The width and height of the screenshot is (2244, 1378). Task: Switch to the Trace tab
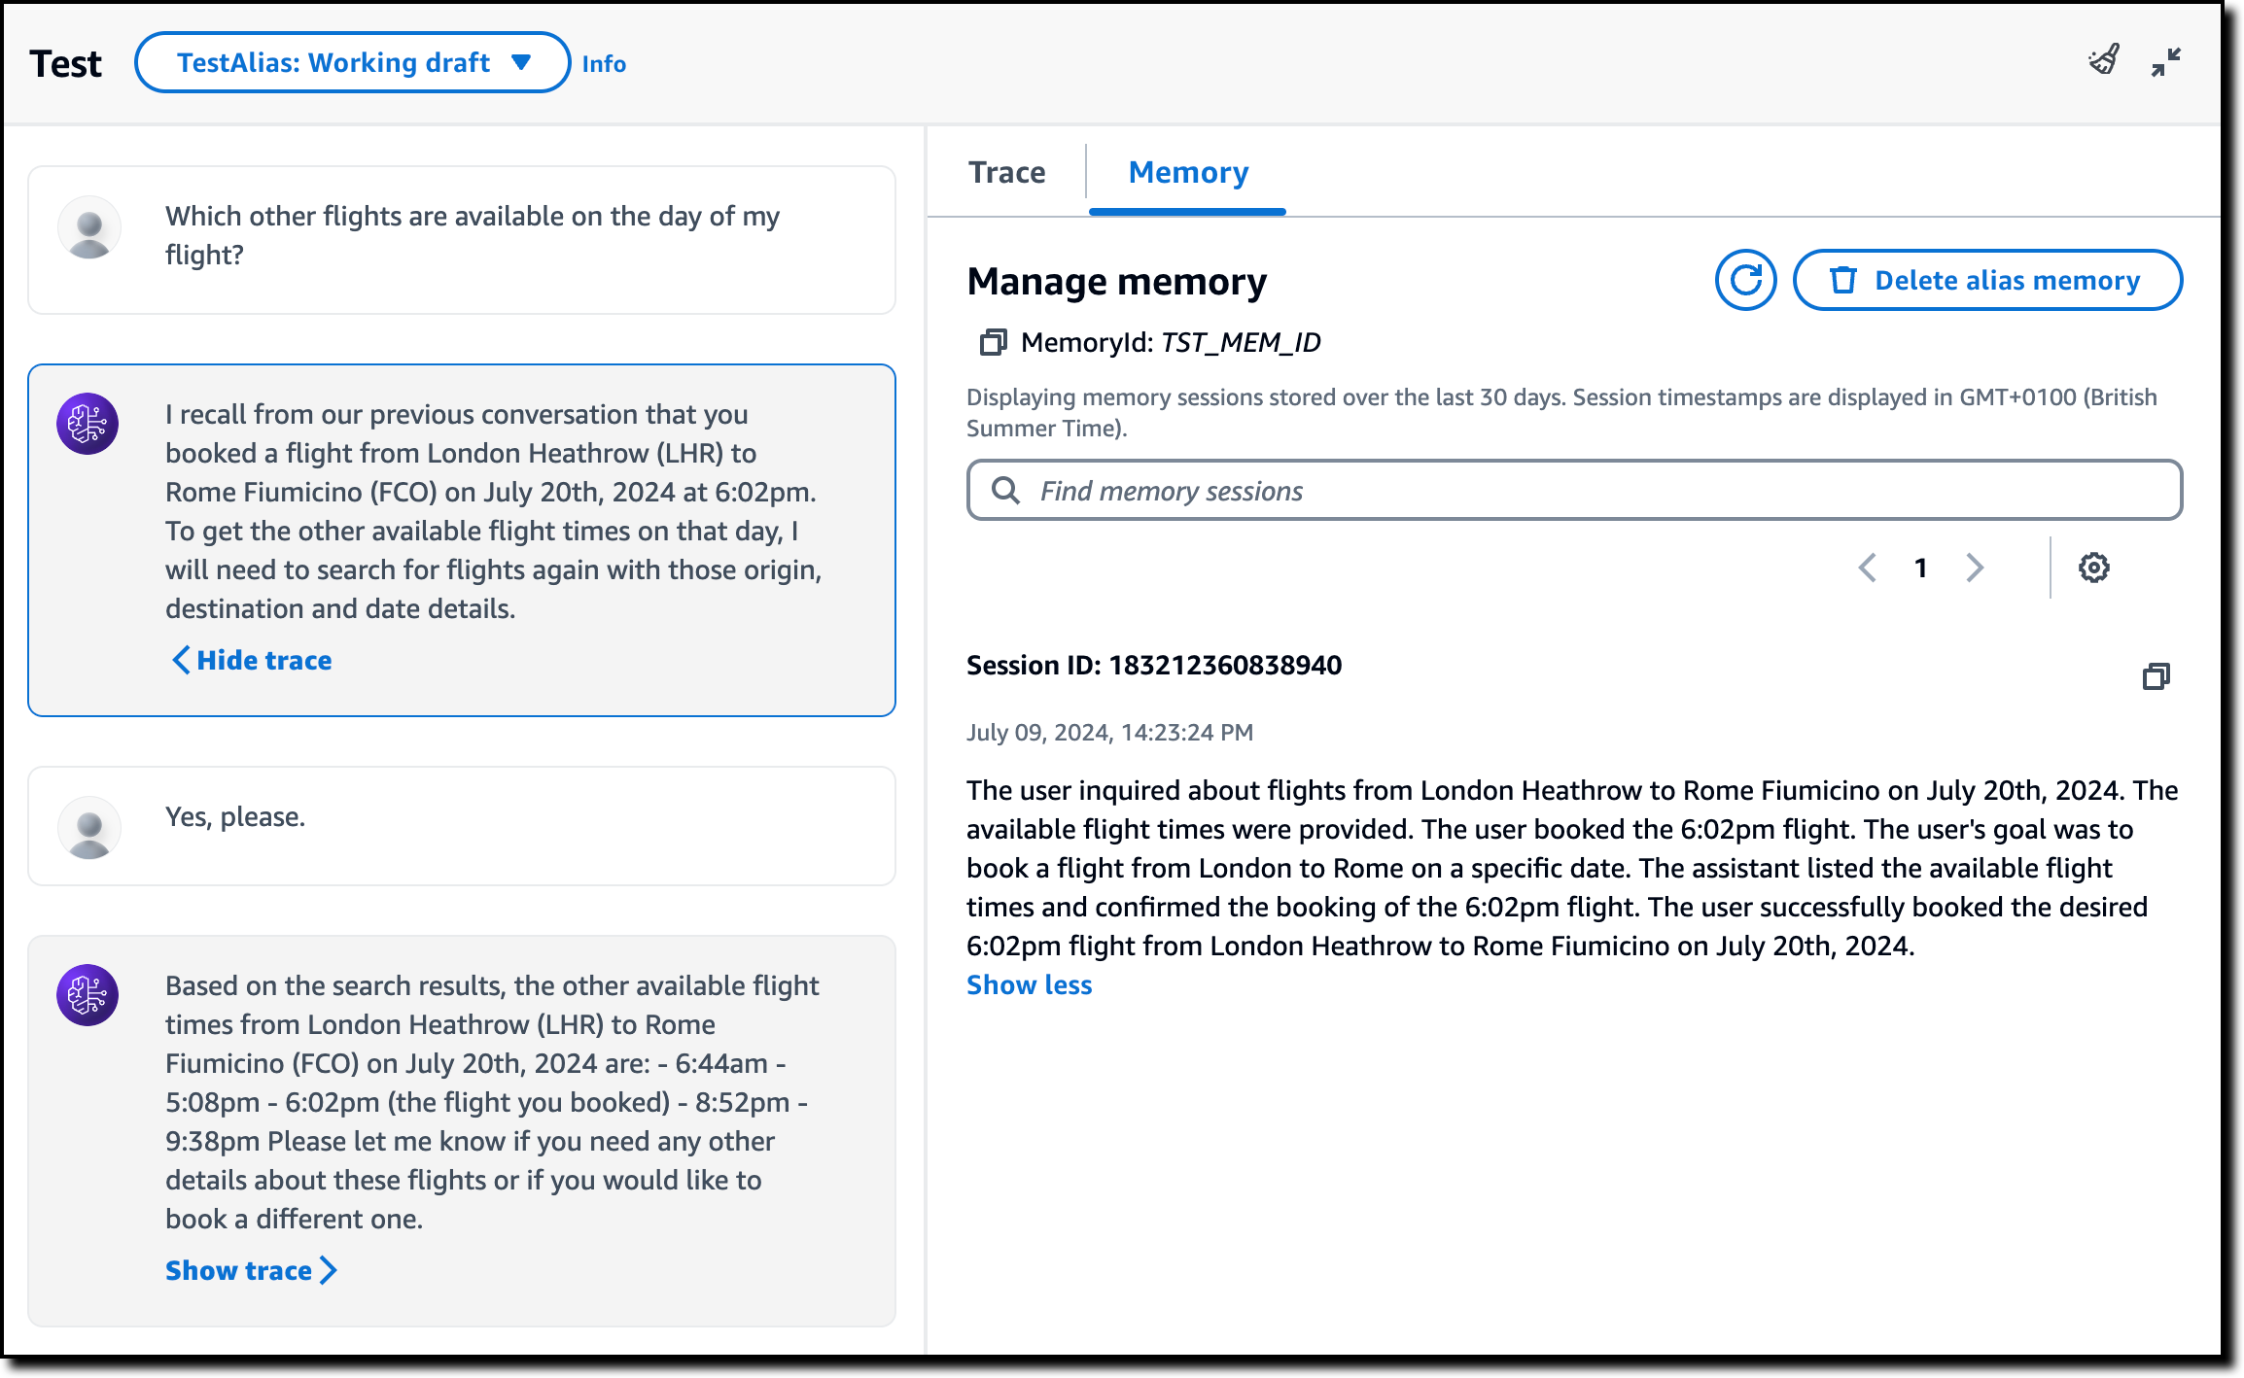coord(1005,171)
